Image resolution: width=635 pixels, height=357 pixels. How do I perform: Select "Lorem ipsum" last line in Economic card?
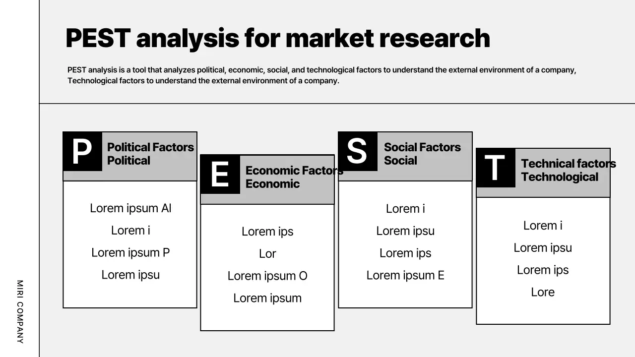point(267,298)
